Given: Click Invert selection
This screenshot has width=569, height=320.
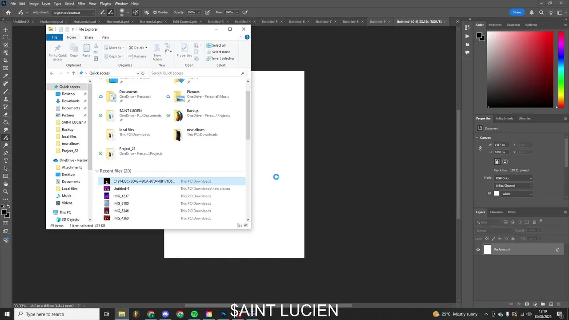Looking at the screenshot, I should [221, 58].
